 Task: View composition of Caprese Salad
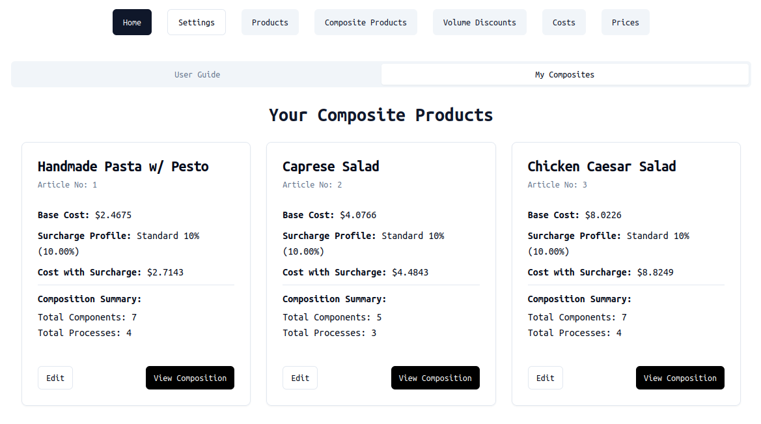pyautogui.click(x=435, y=378)
